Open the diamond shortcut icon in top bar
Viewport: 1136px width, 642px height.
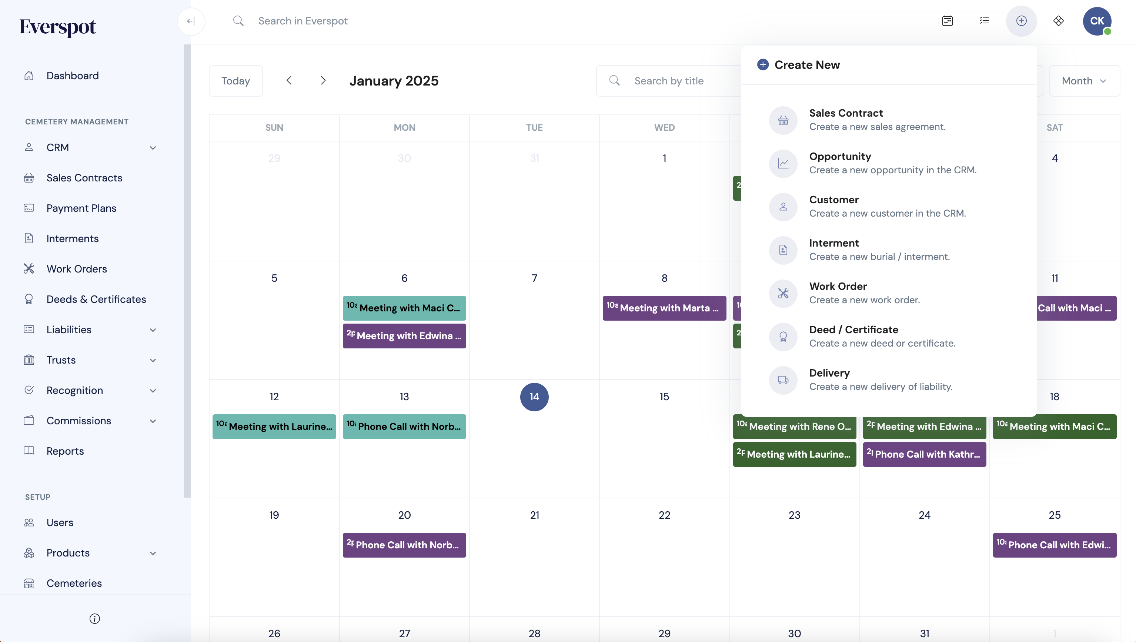1058,21
